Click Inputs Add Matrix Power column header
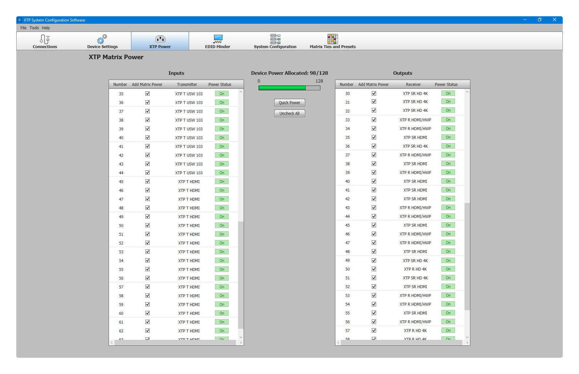This screenshot has width=579, height=374. 147,85
